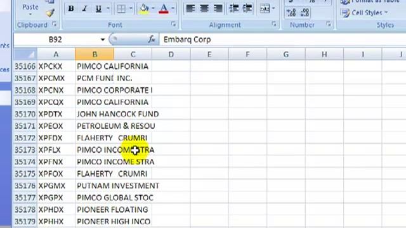Apply cell borders button
Image resolution: width=406 pixels, height=228 pixels.
click(x=121, y=9)
